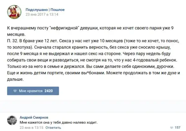This screenshot has width=186, height=131.
Task: Click the heart icon in the like button
Action: 14,91
